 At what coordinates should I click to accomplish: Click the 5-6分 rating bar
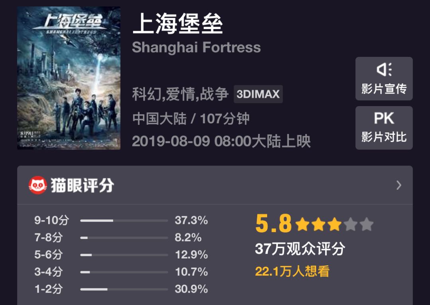(x=124, y=255)
